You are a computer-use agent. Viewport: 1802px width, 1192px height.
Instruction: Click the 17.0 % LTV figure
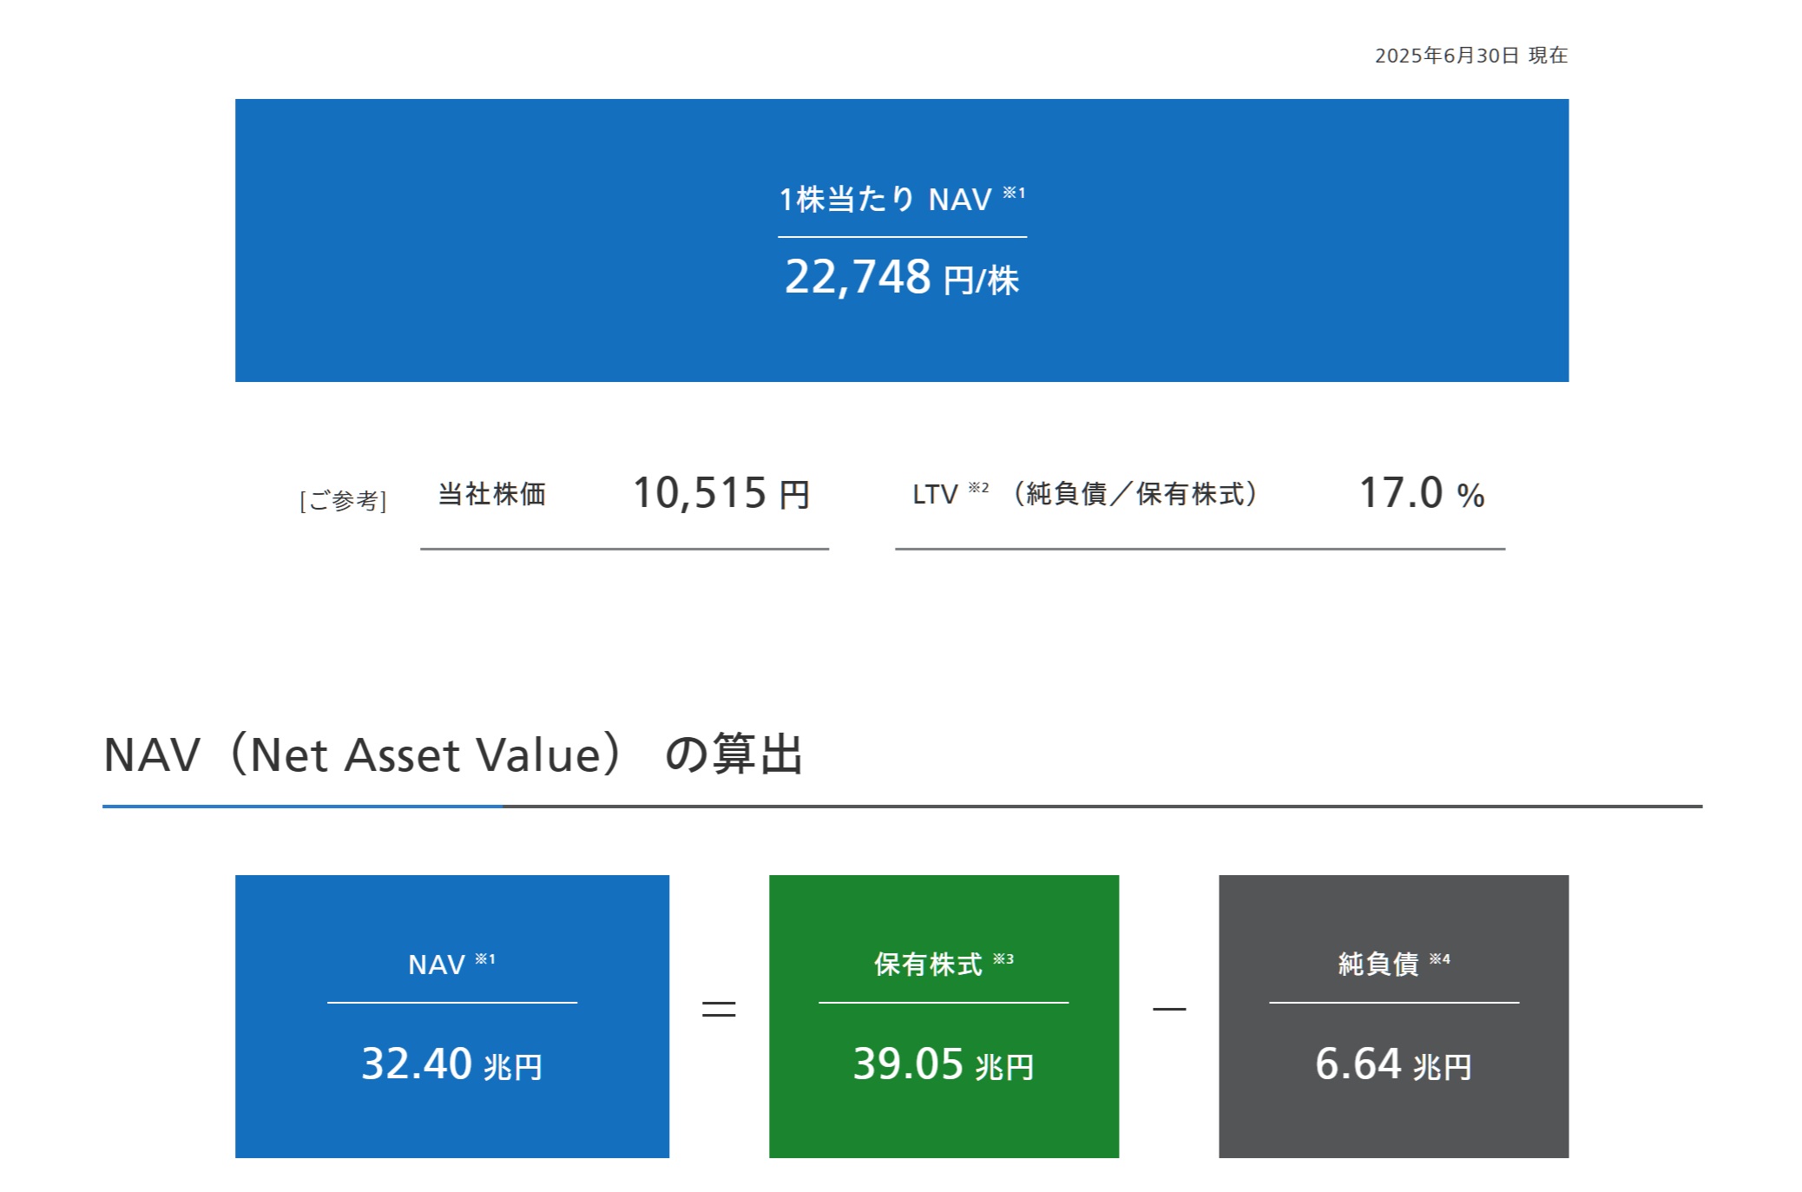[x=1421, y=493]
